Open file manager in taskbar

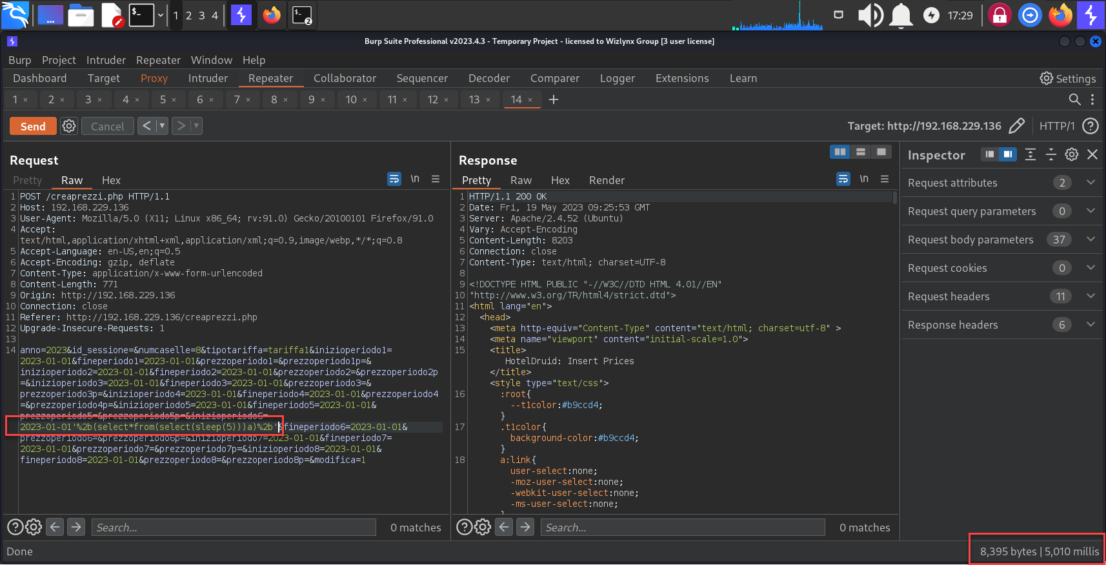coord(81,15)
